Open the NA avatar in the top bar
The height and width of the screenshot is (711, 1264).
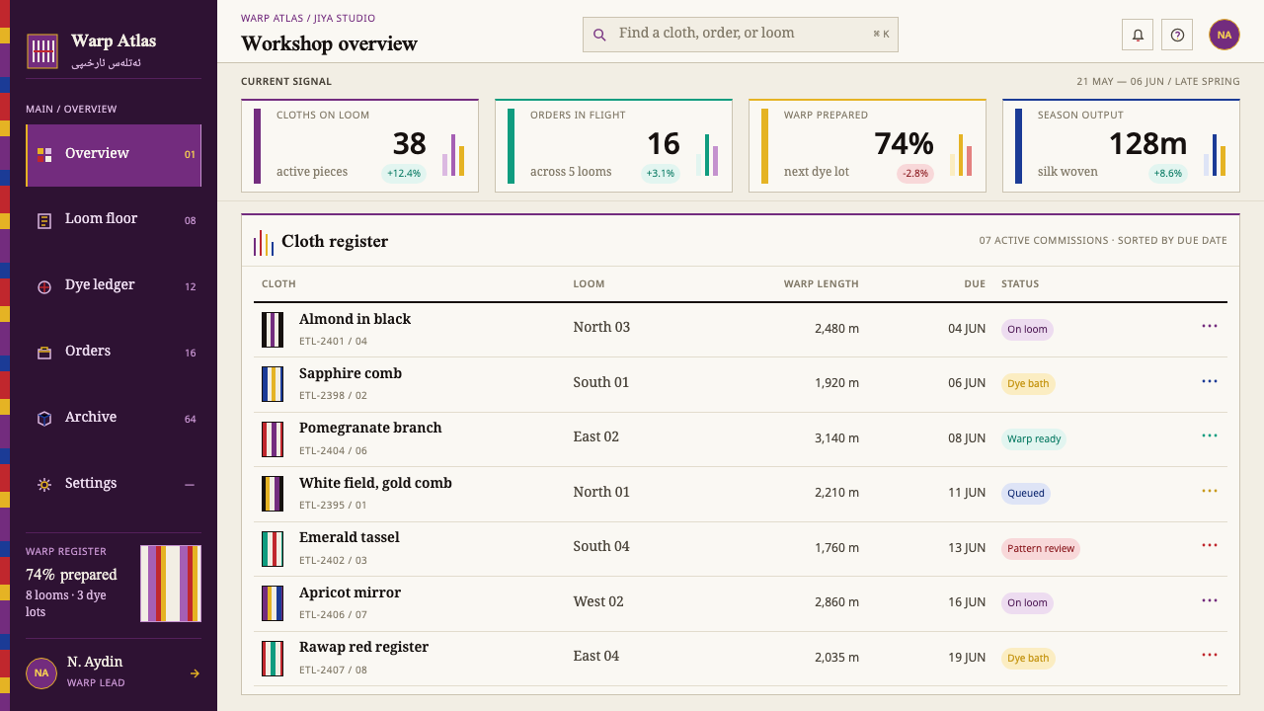coord(1224,35)
